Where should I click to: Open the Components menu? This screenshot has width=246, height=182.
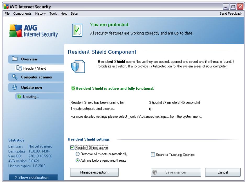(x=23, y=14)
